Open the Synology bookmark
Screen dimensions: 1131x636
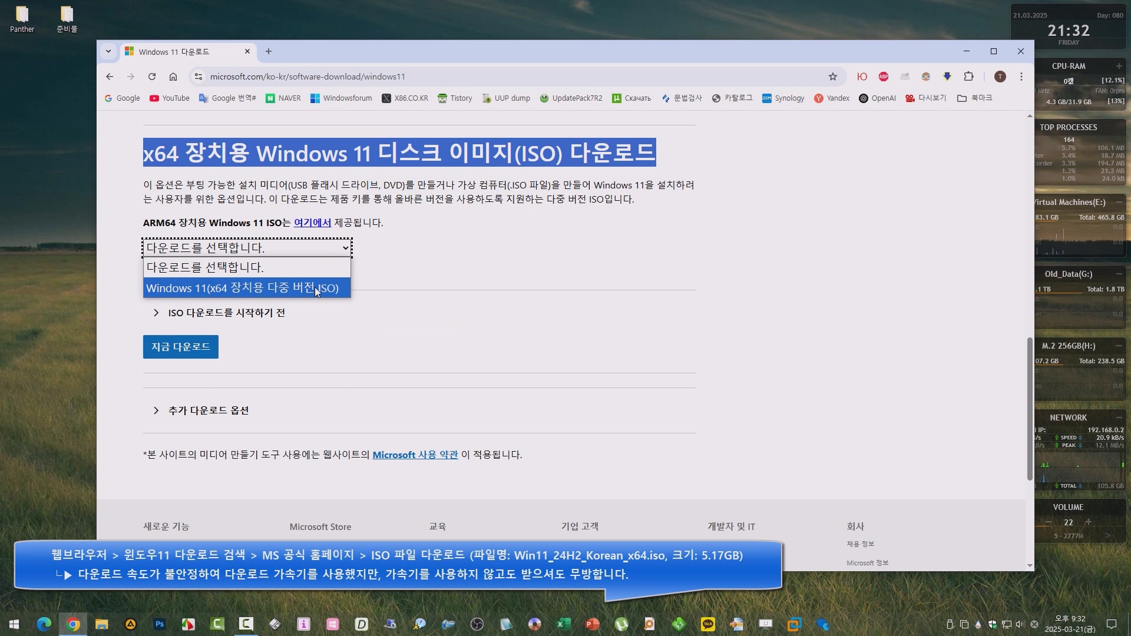(783, 98)
